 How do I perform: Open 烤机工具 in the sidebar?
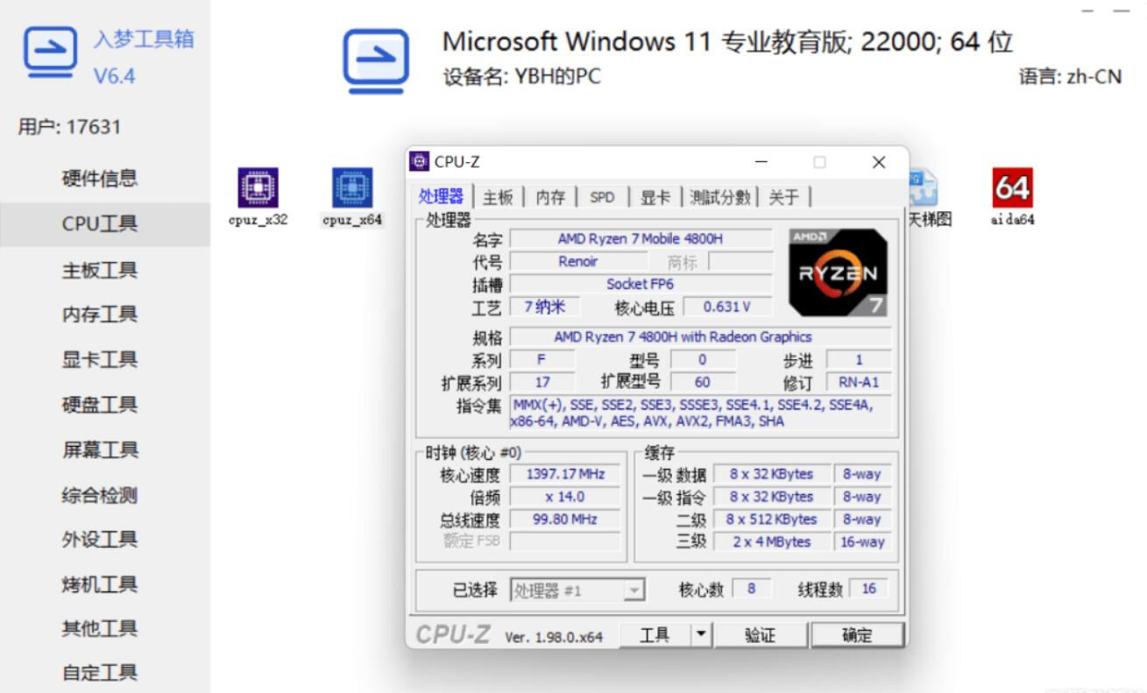click(x=100, y=584)
